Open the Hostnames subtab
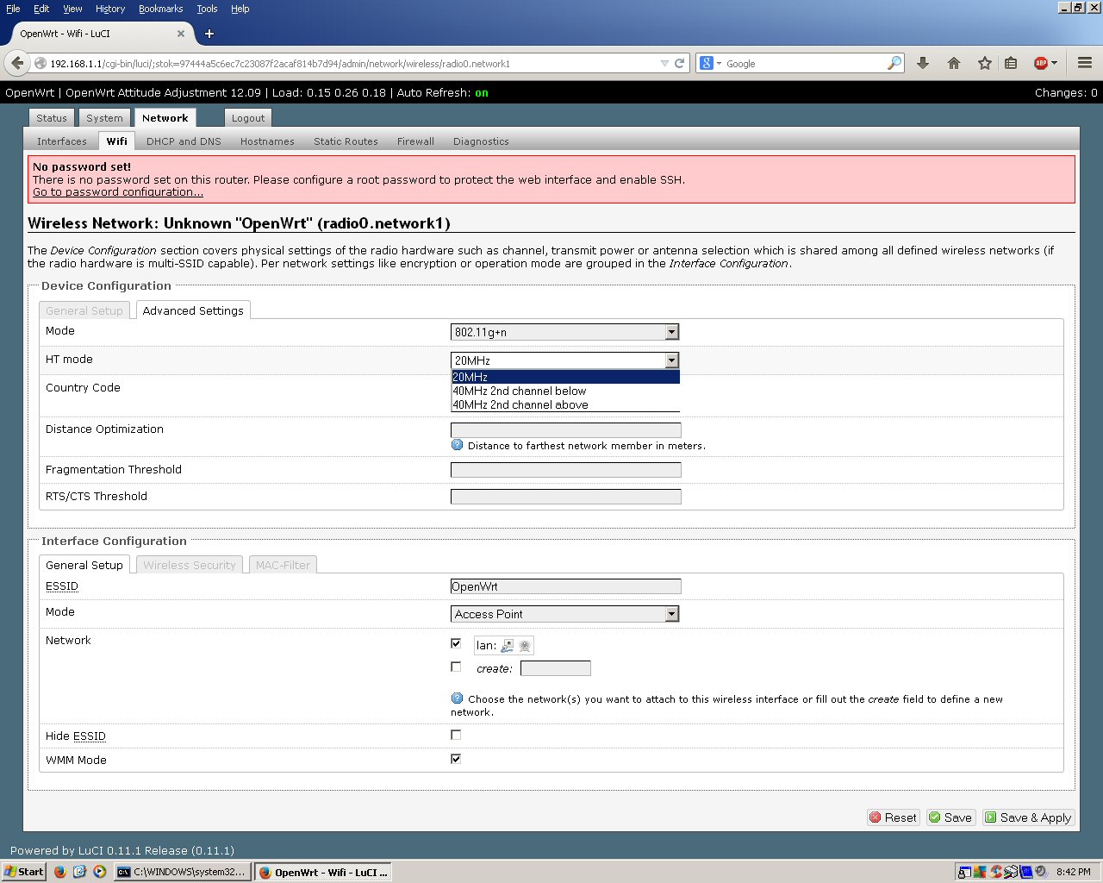 point(267,141)
